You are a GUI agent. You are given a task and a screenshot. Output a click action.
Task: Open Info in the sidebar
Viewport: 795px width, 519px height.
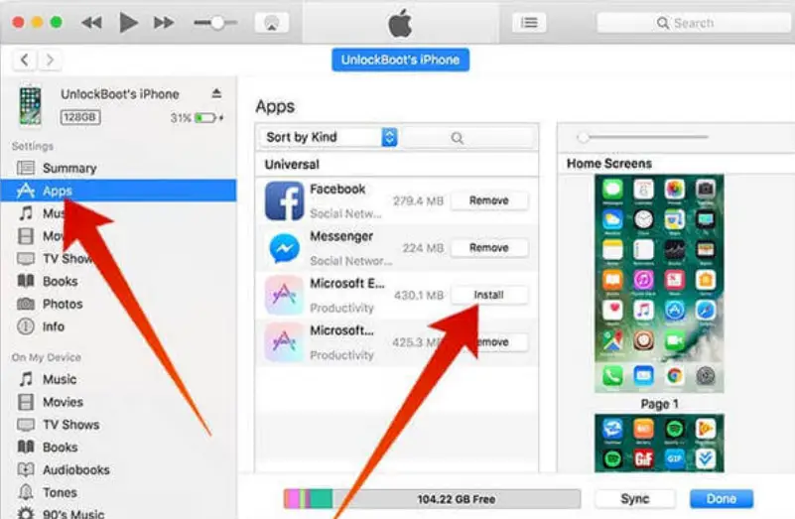coord(119,326)
